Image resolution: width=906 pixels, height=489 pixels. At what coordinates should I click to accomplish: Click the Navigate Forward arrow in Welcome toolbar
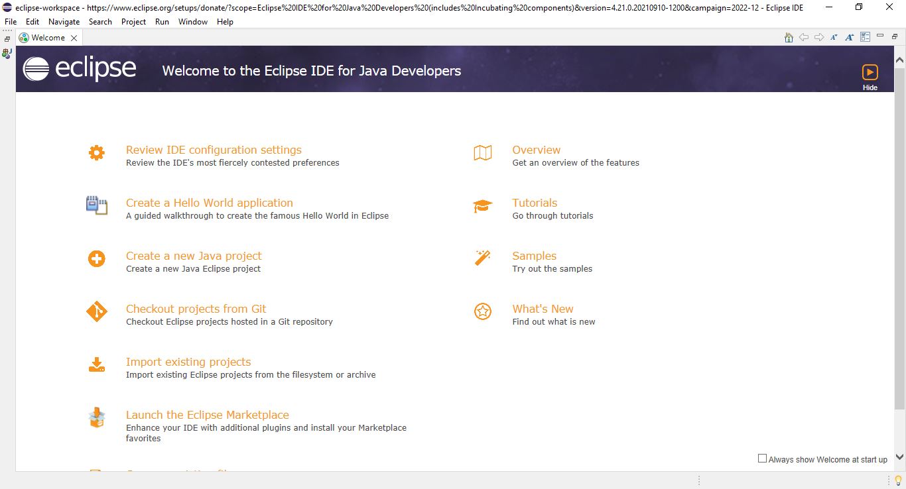point(819,38)
